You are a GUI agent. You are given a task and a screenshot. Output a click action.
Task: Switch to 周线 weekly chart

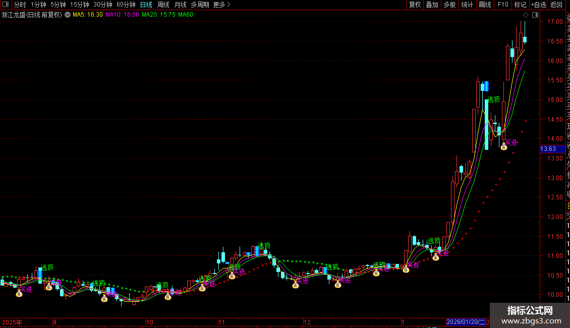[x=163, y=5]
